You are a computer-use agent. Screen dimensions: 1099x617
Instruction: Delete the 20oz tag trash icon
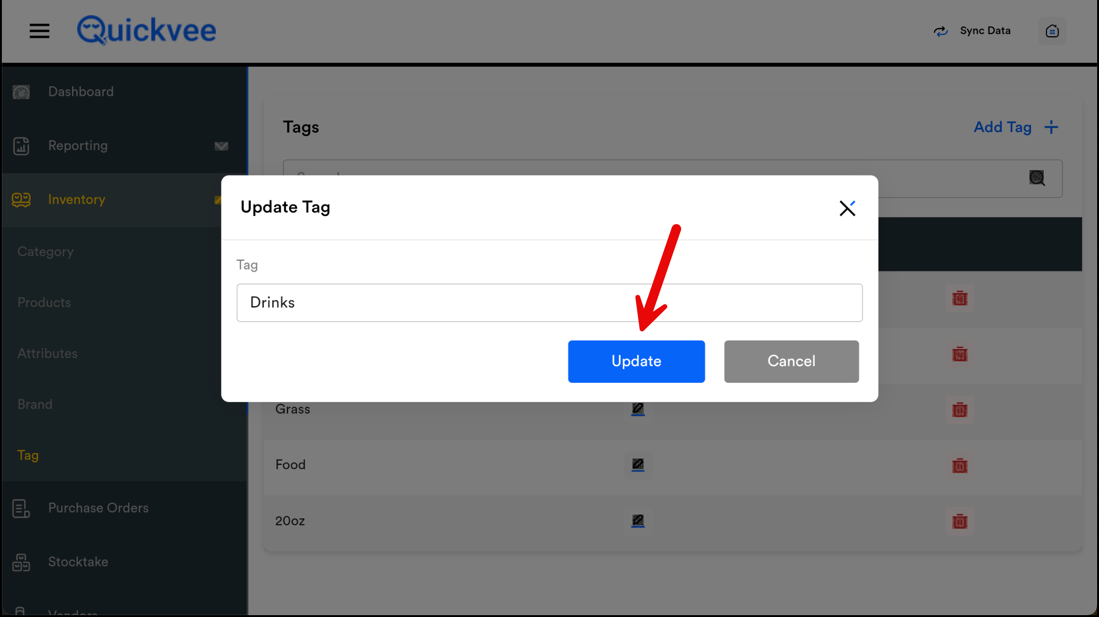[x=959, y=521]
